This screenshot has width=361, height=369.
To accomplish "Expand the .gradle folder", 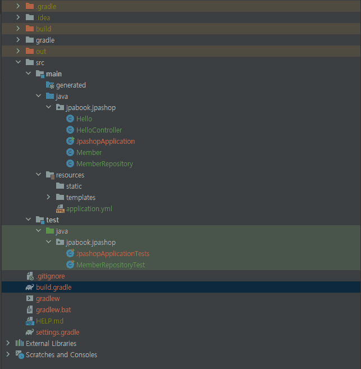I will 18,6.
